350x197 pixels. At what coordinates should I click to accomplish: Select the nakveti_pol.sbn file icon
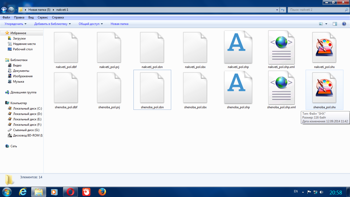[x=152, y=47]
